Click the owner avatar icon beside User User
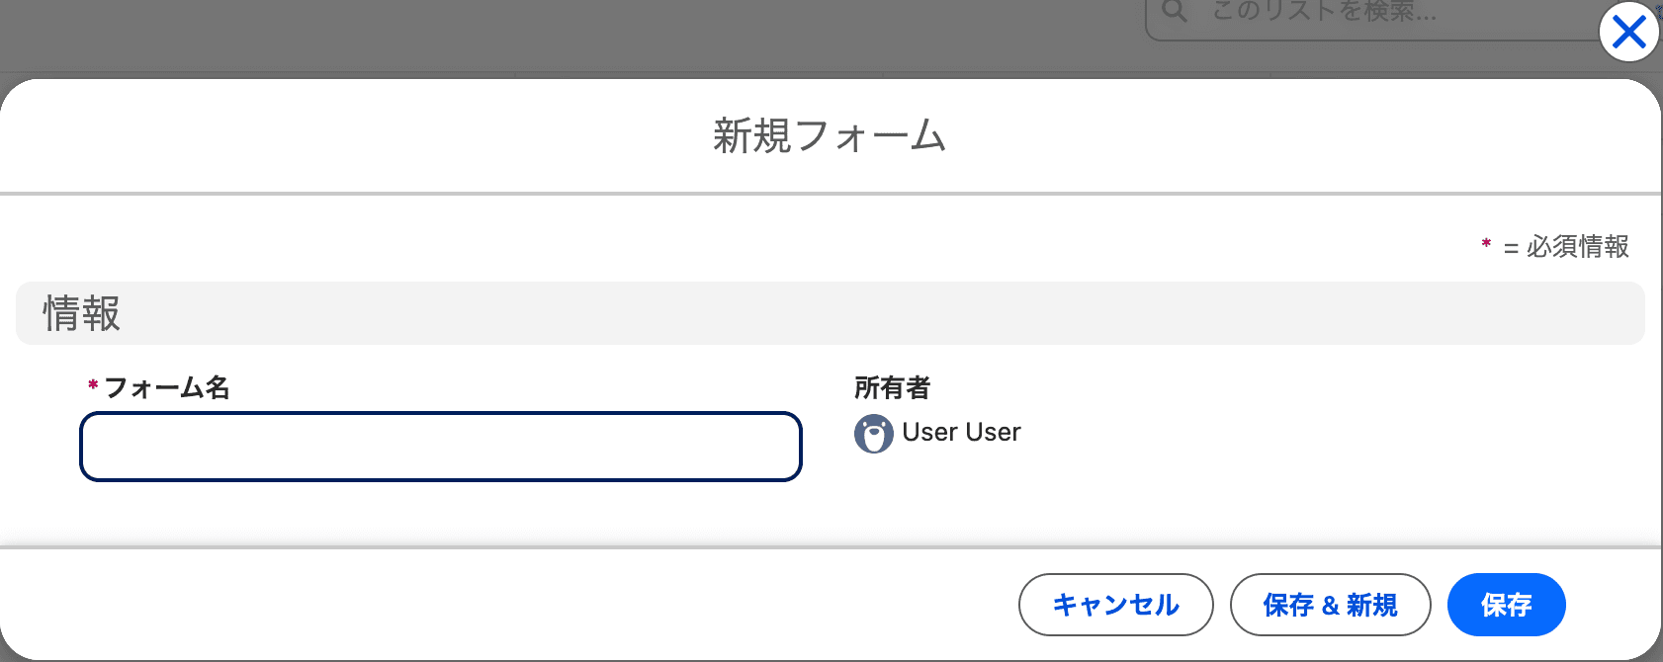Screen dimensions: 1663x662 873,434
